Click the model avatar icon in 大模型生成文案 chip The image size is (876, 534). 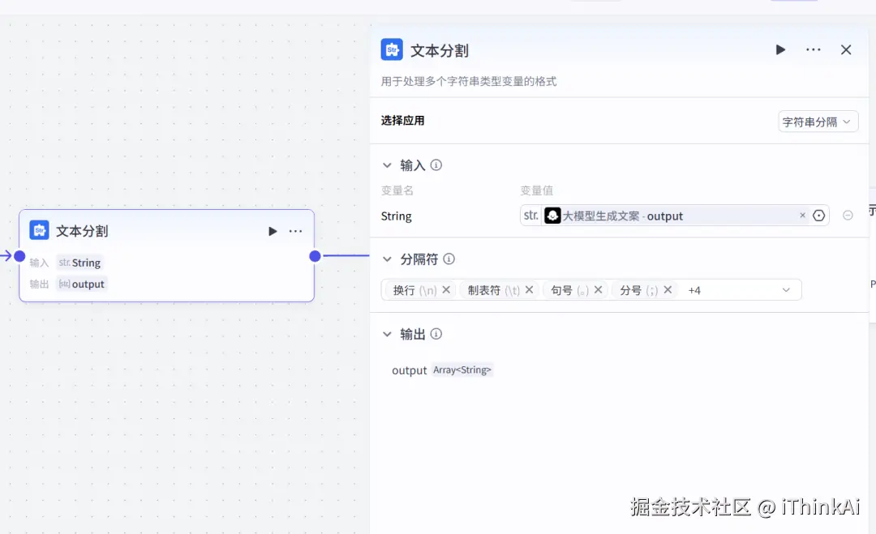(x=553, y=216)
